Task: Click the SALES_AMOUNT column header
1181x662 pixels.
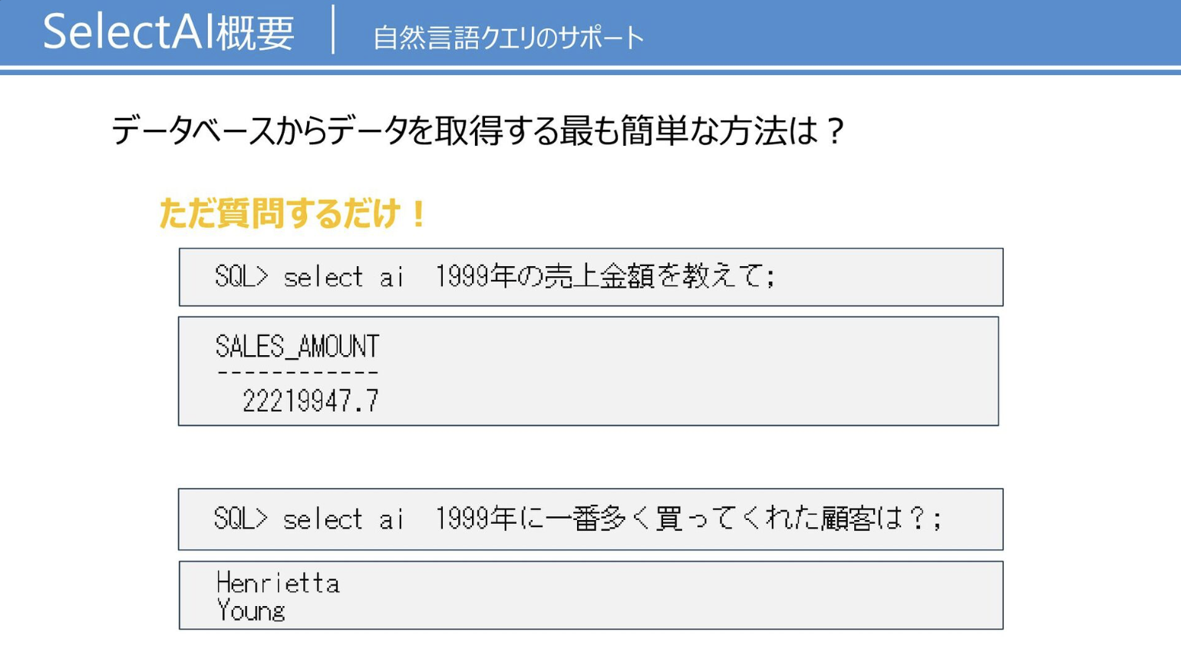Action: tap(297, 347)
